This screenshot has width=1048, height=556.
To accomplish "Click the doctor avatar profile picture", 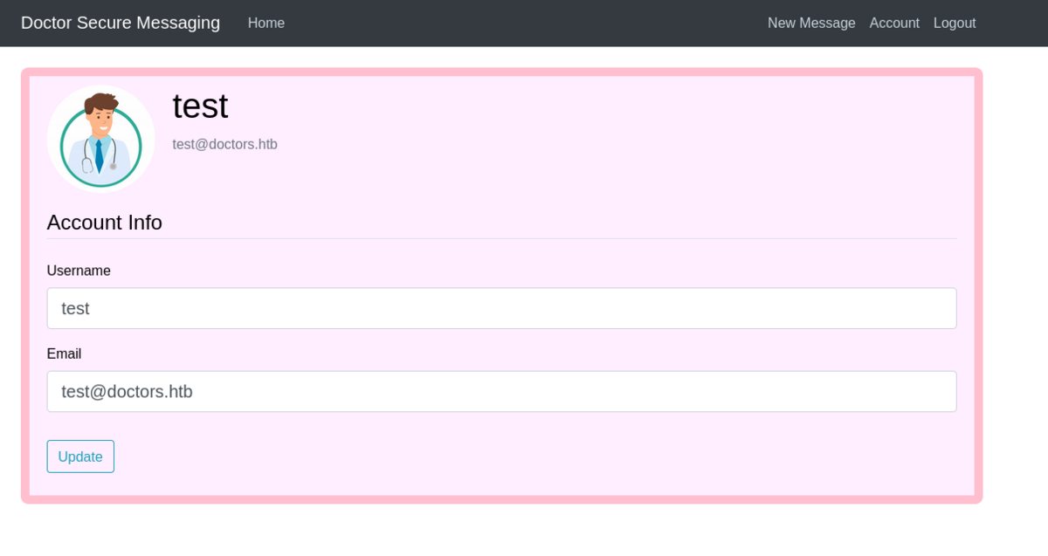I will point(100,138).
